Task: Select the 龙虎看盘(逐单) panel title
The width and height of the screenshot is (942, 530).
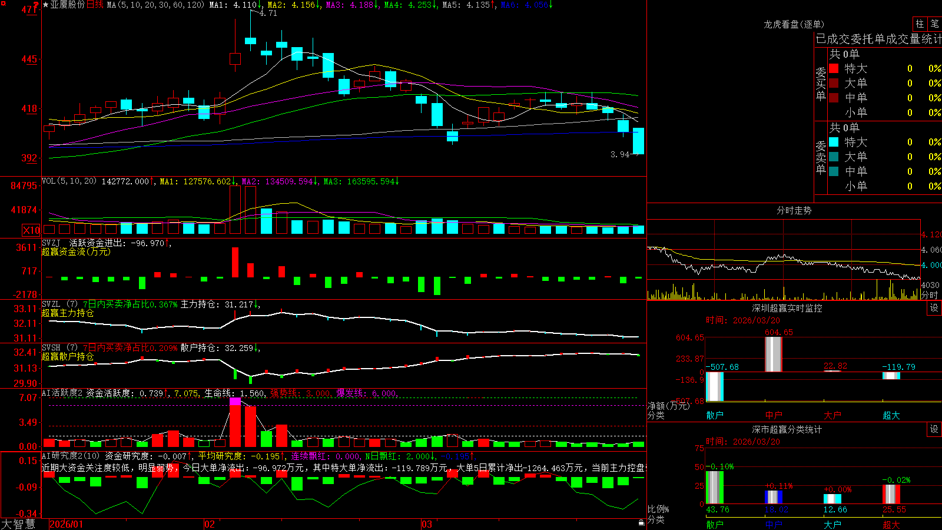Action: click(x=794, y=24)
